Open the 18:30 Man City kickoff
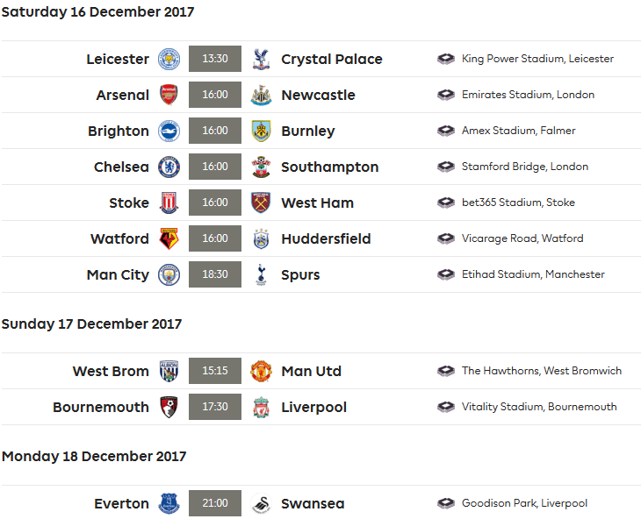 215,275
